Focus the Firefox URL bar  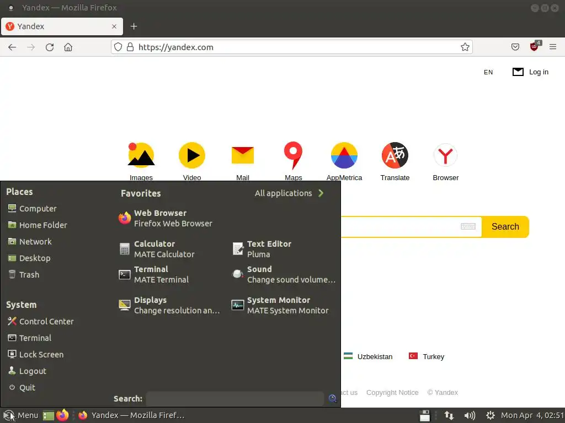click(x=292, y=47)
